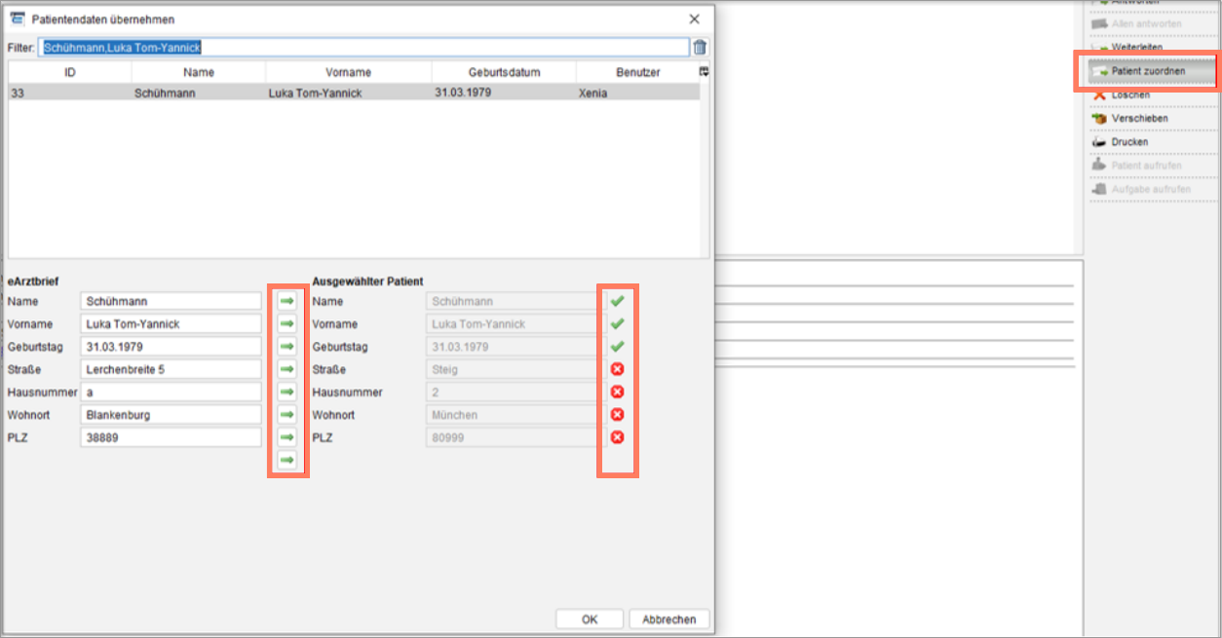
Task: Click the eArztbrief Straße field containing Lerchenbreite 5
Action: coord(171,369)
